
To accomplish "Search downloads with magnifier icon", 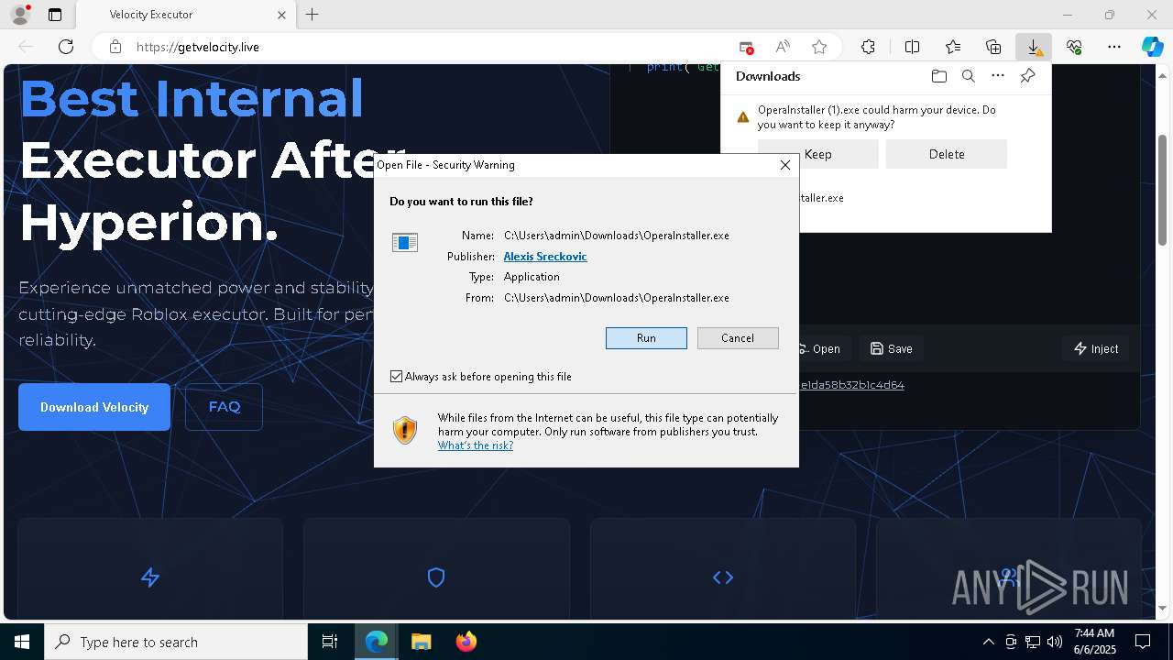I will [969, 76].
